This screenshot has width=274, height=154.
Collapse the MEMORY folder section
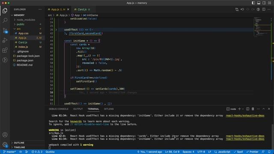tap(27, 15)
